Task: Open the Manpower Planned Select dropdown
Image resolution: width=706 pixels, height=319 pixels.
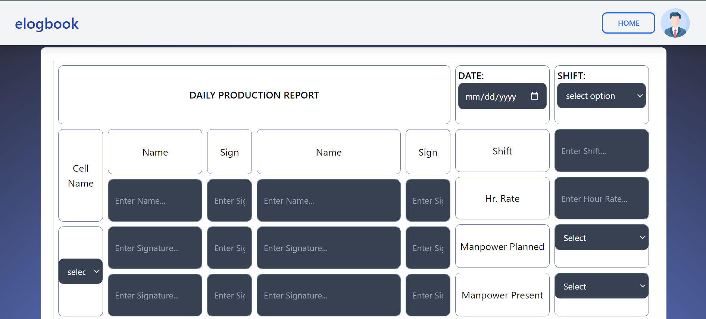Action: click(x=602, y=238)
